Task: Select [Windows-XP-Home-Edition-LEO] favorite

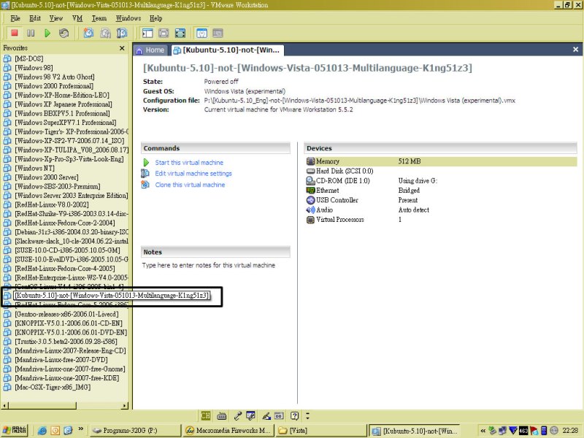Action: [62, 95]
